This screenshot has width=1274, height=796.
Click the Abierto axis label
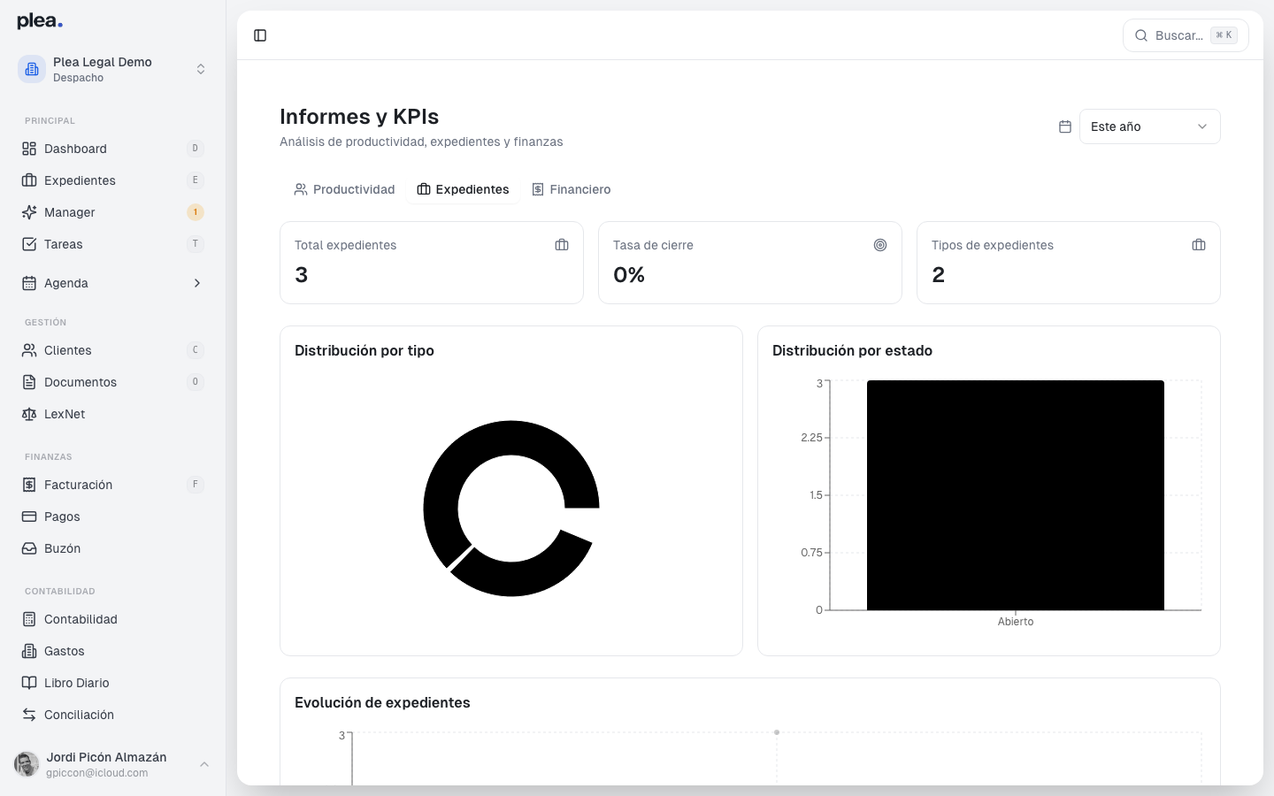(x=1016, y=622)
